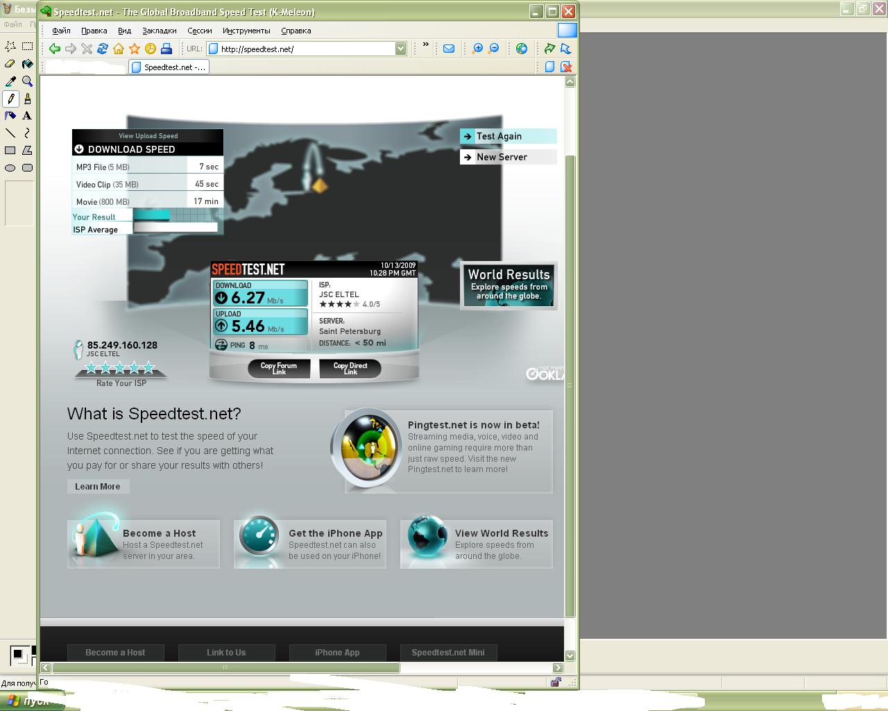Select the Text tool in Paint
This screenshot has width=888, height=711.
27,116
